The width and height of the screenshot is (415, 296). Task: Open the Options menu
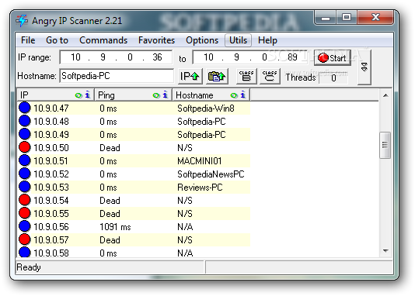pyautogui.click(x=202, y=40)
